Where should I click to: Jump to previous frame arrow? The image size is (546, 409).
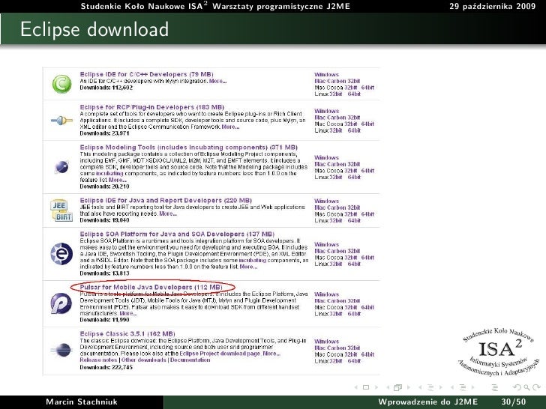388,387
